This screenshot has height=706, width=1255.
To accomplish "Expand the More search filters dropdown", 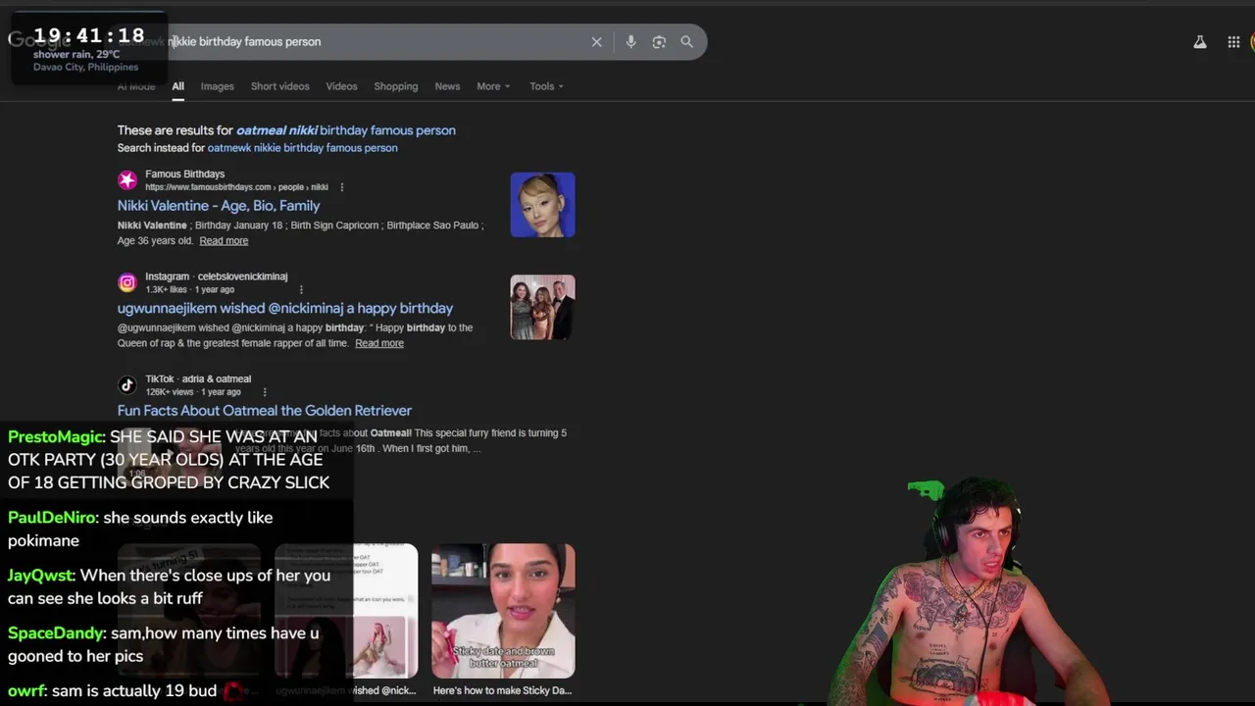I will point(493,86).
